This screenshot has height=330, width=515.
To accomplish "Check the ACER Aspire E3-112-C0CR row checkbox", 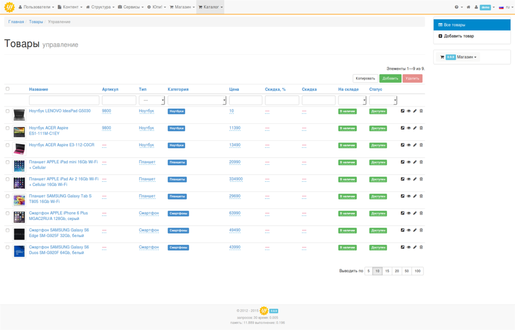I will [x=8, y=145].
